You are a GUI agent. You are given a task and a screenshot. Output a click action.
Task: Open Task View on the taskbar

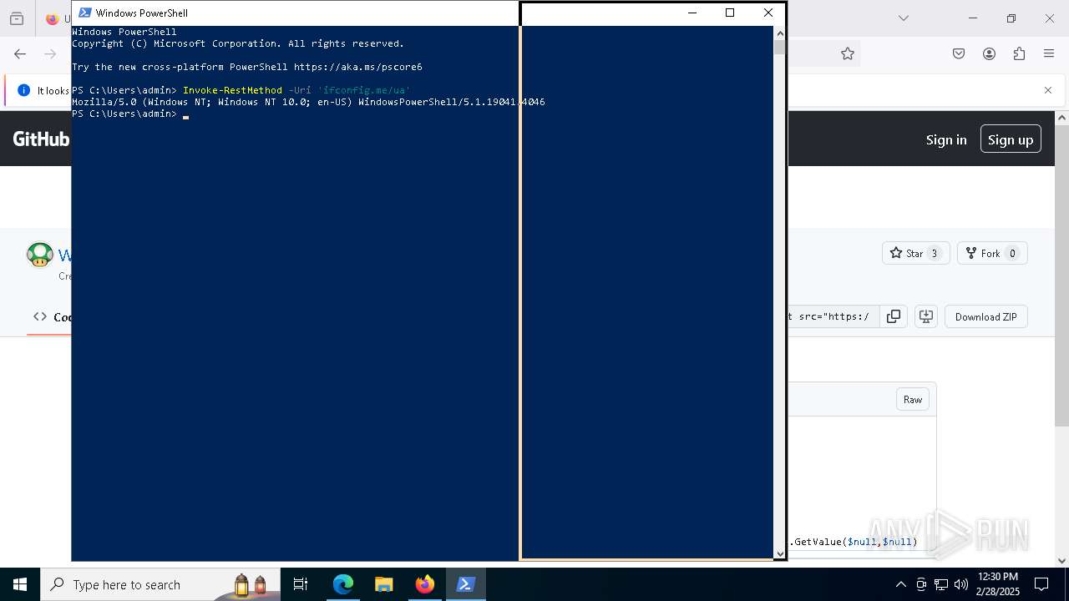coord(301,584)
